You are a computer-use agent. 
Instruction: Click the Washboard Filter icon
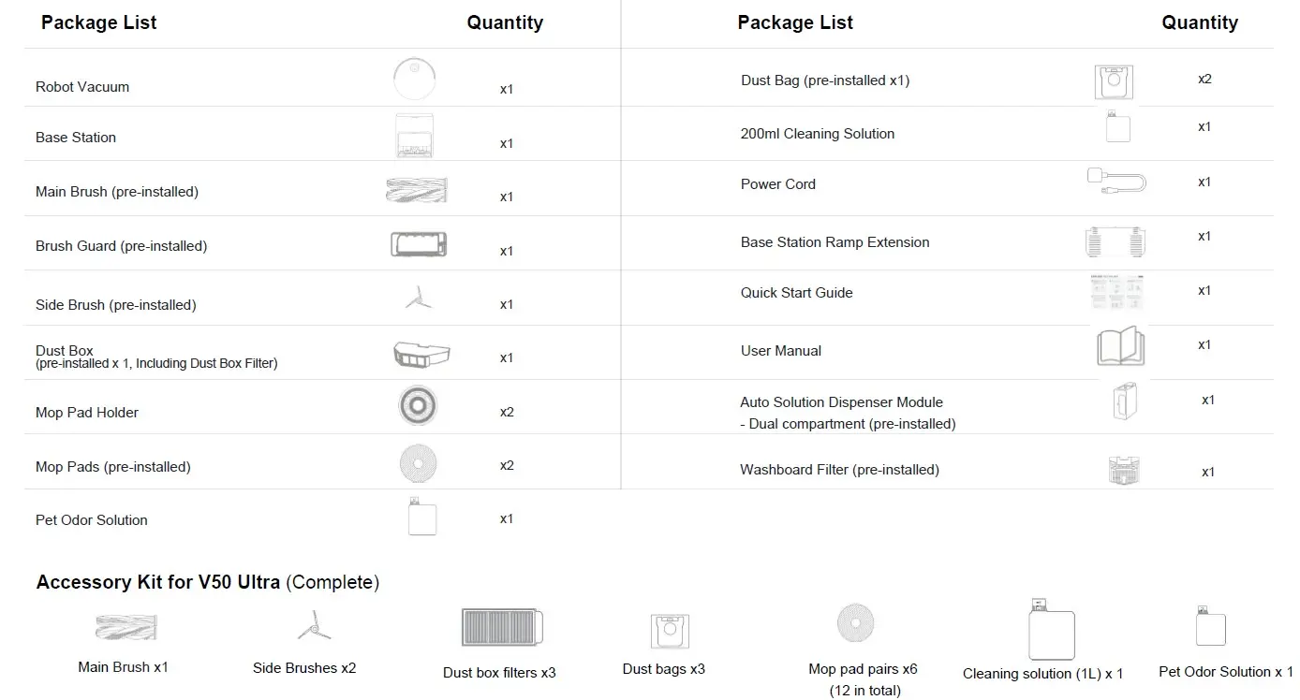[1122, 469]
